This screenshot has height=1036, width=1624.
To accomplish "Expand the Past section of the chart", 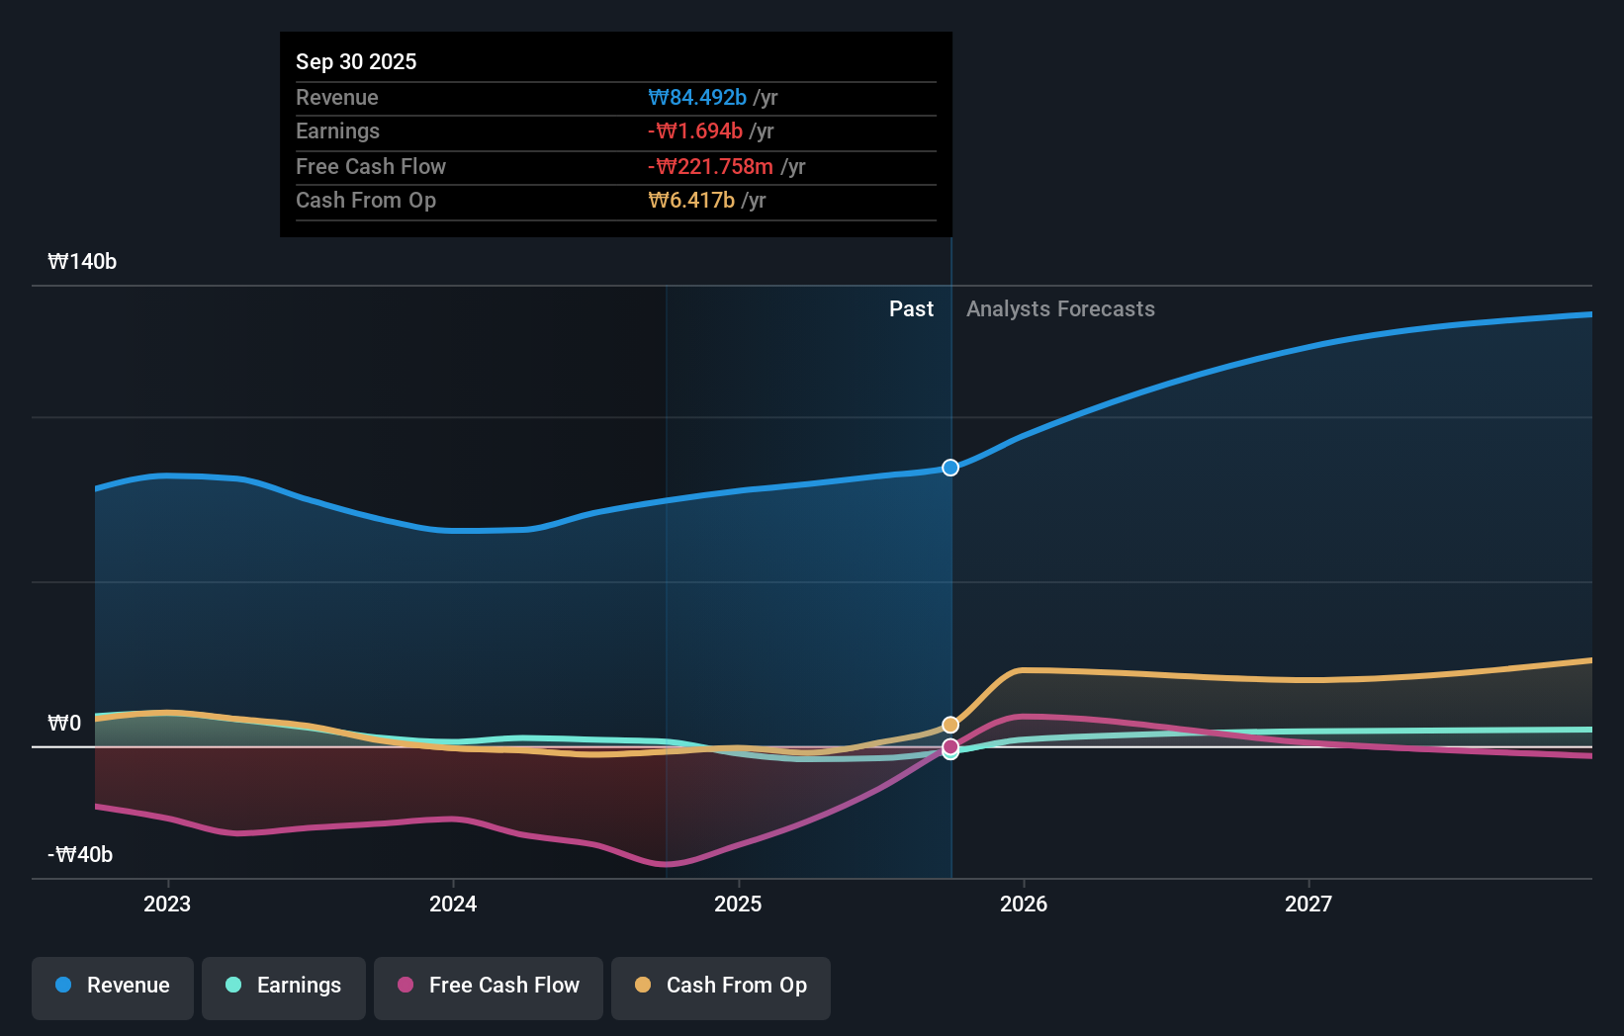I will (x=911, y=308).
